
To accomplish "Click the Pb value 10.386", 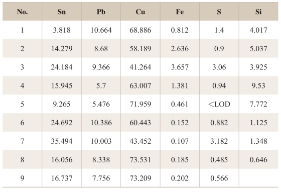I will point(101,123).
